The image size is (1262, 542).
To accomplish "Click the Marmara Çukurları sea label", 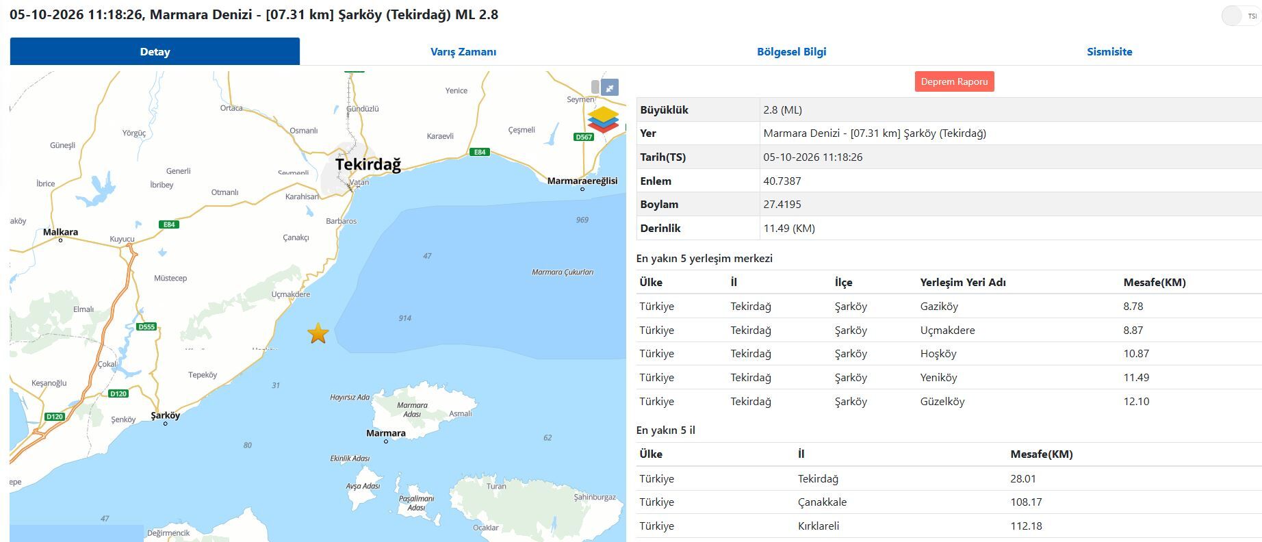I will (x=563, y=272).
